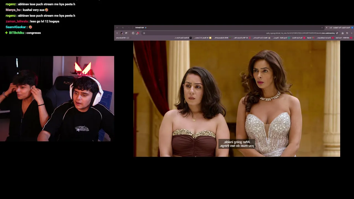Open the Mr Beast, A Creator bookmark
Screen dimensions: 354x199
pos(203,38)
